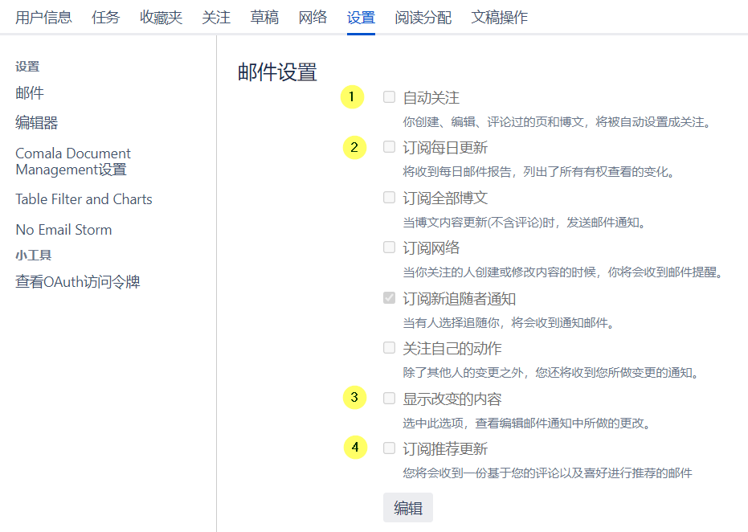Click the 订阅新追随者通知 label text
This screenshot has width=748, height=532.
pyautogui.click(x=460, y=299)
